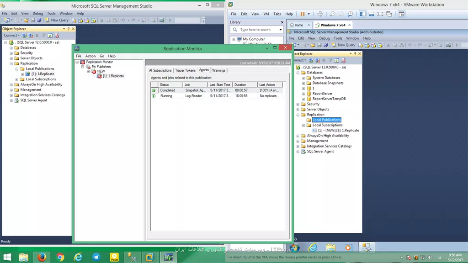Viewport: 468px width, 263px height.
Task: Open Tools menu in left SSMS window
Action: (51, 13)
